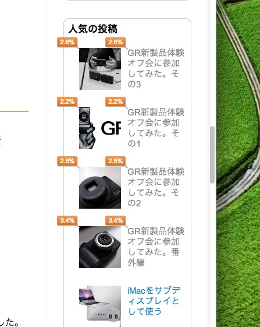Open the GR新製品体験オフ会 その3 post link
Screen dimensions: 260x327
click(156, 69)
